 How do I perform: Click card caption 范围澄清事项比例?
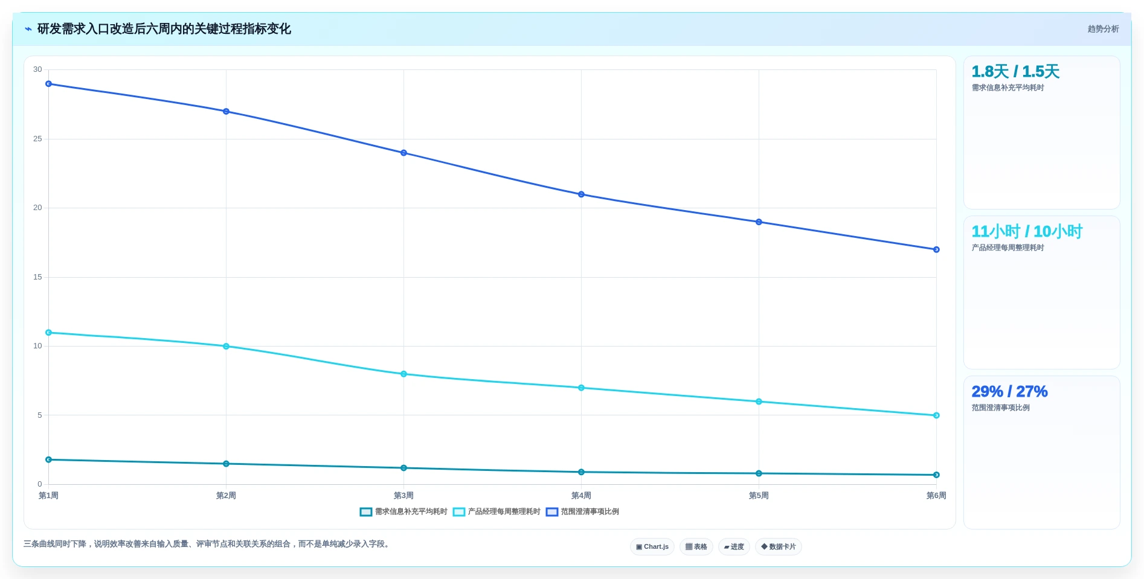tap(1000, 408)
